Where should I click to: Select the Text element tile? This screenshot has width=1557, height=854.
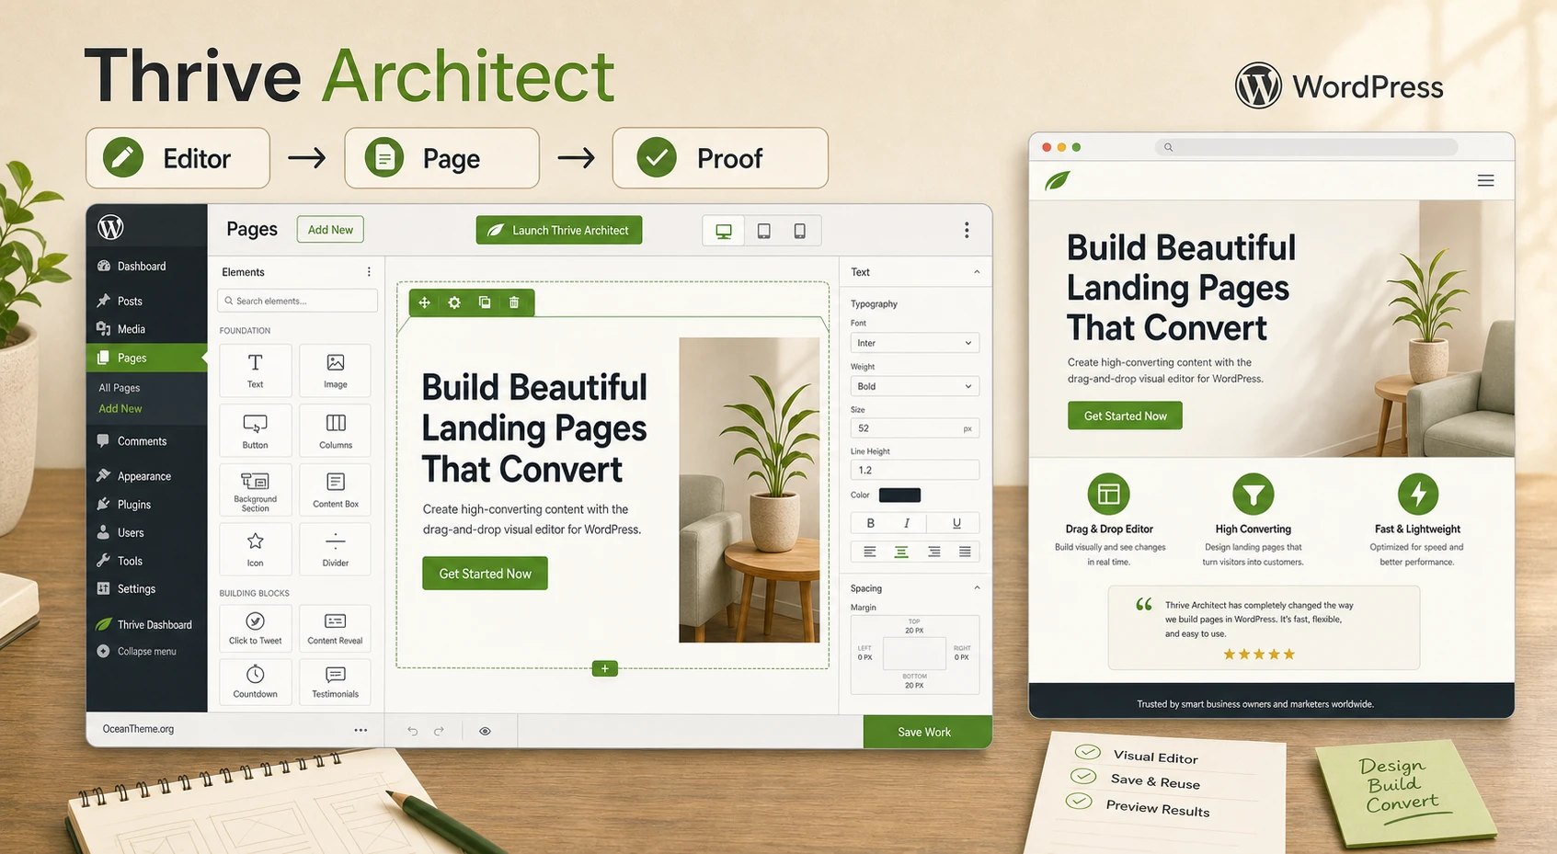255,370
